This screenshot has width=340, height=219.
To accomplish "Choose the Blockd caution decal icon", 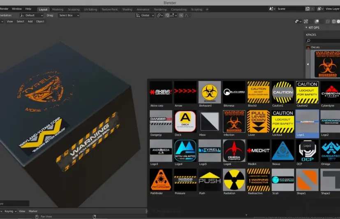I will click(259, 92).
